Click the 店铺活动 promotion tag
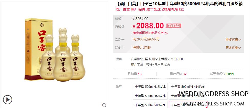252x108 pixels. [174, 26]
